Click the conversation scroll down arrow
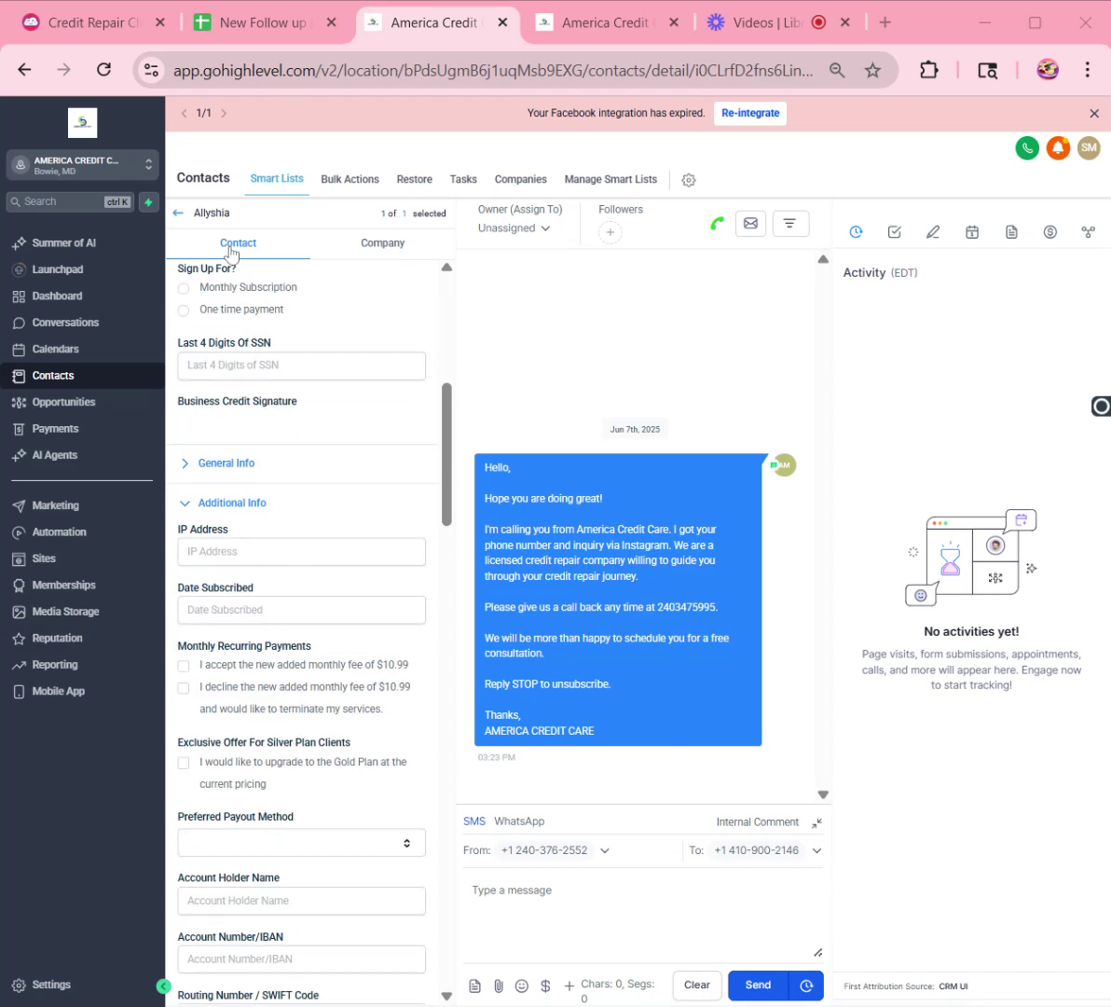Screen dimensions: 1111x1007 click(823, 795)
